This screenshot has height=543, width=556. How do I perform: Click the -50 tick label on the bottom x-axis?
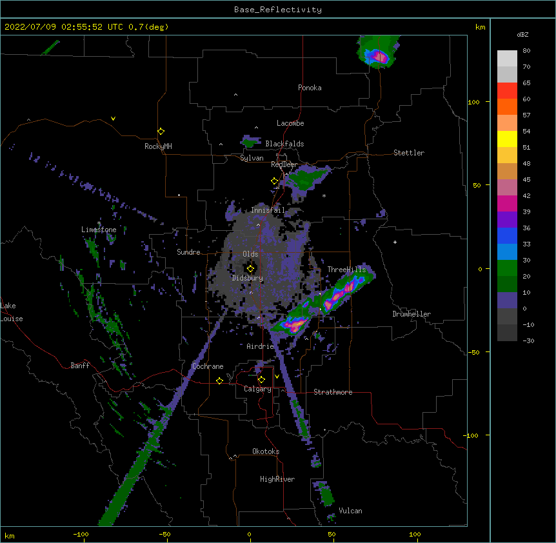[164, 534]
